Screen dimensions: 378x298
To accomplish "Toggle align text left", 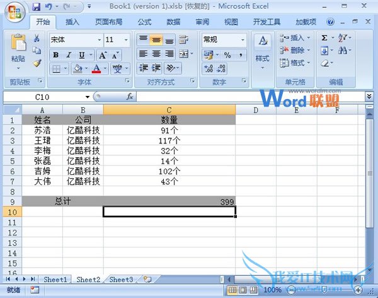I will click(x=144, y=54).
